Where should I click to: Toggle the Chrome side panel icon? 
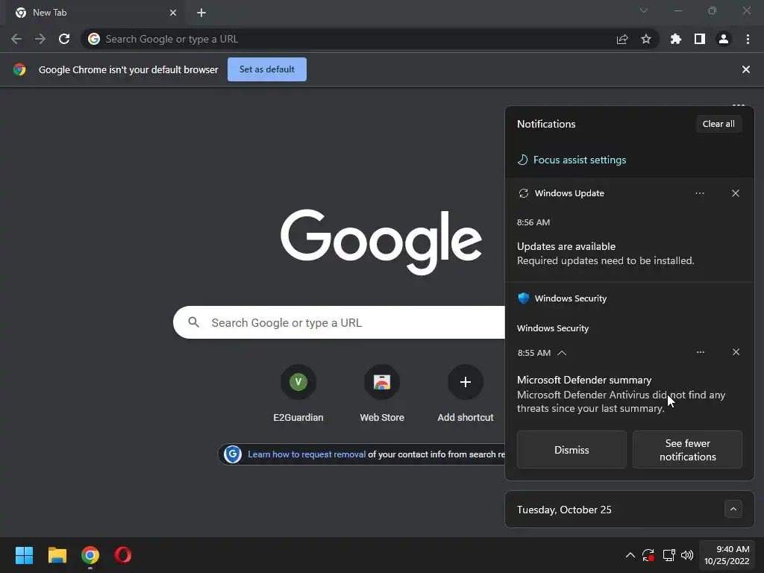point(700,39)
